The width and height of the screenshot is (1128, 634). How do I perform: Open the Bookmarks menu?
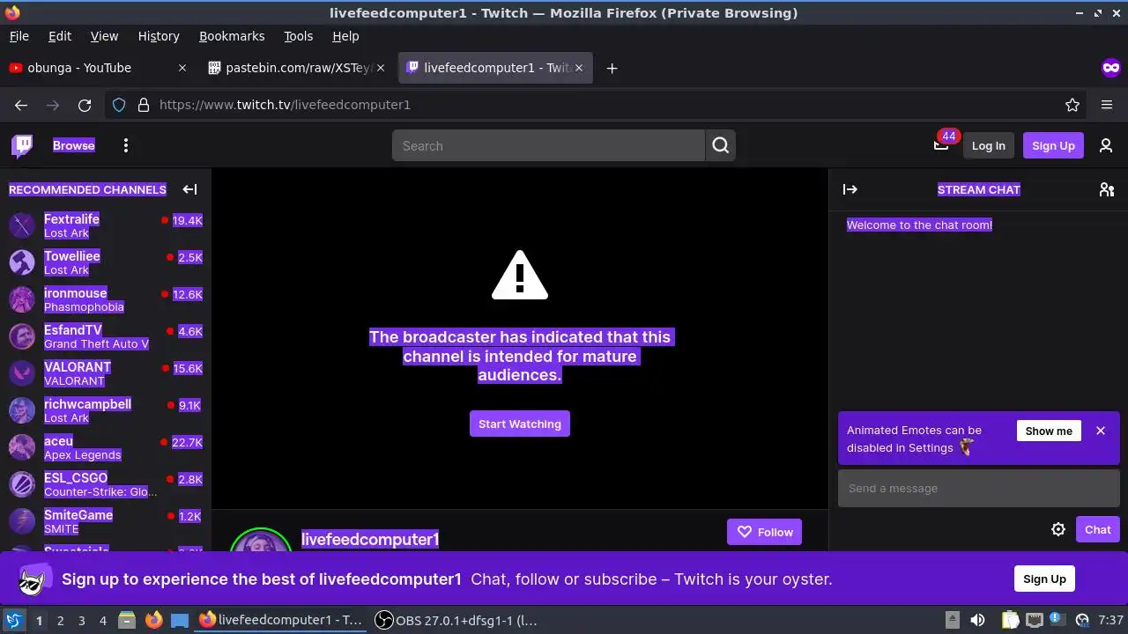pyautogui.click(x=232, y=36)
